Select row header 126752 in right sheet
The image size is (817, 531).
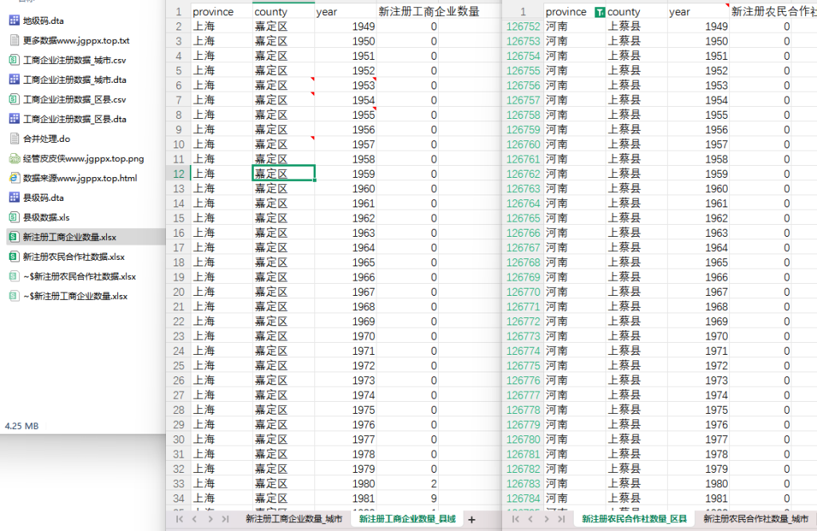pyautogui.click(x=523, y=26)
